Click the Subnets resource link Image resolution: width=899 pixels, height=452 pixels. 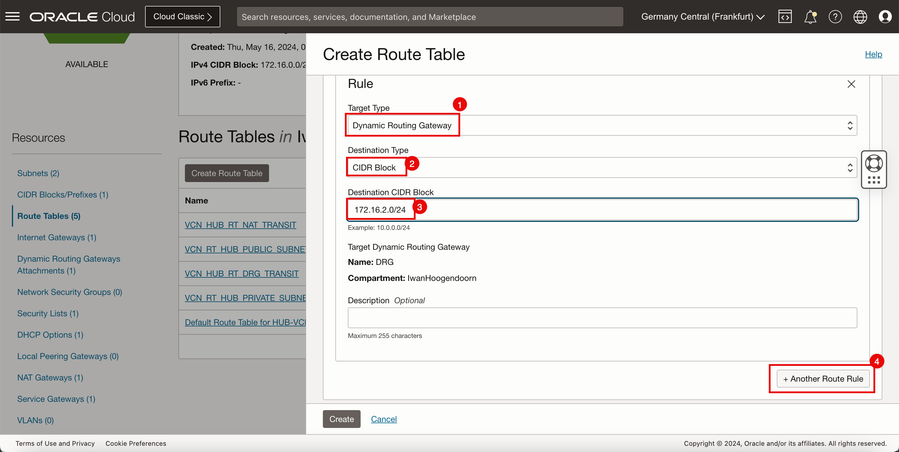click(x=39, y=172)
